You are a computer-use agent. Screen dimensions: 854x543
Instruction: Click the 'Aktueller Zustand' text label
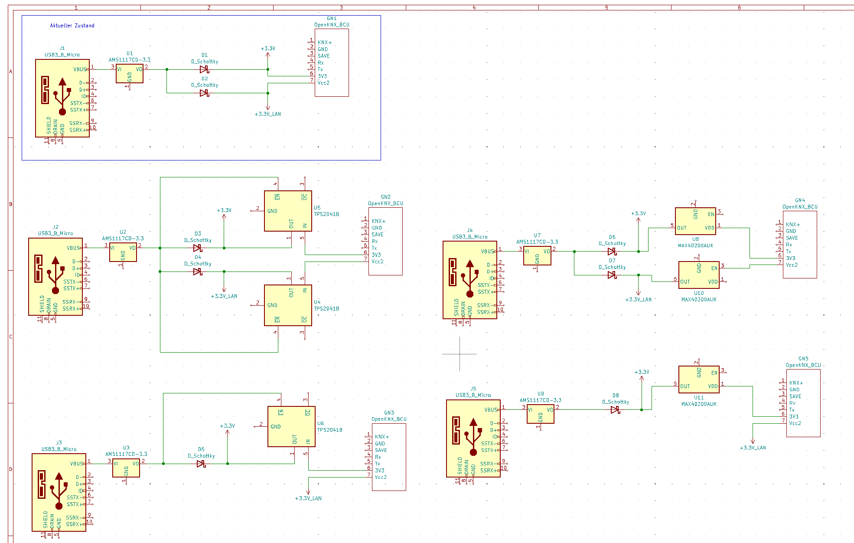pyautogui.click(x=72, y=26)
